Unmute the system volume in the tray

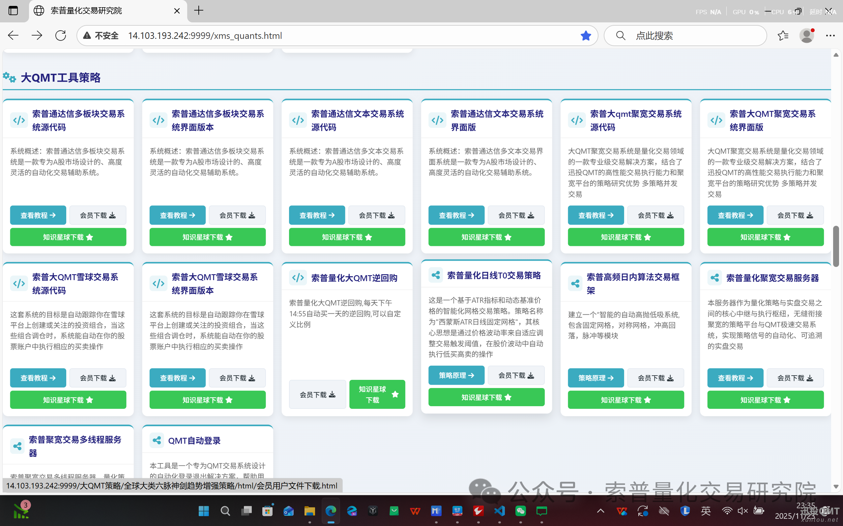743,511
